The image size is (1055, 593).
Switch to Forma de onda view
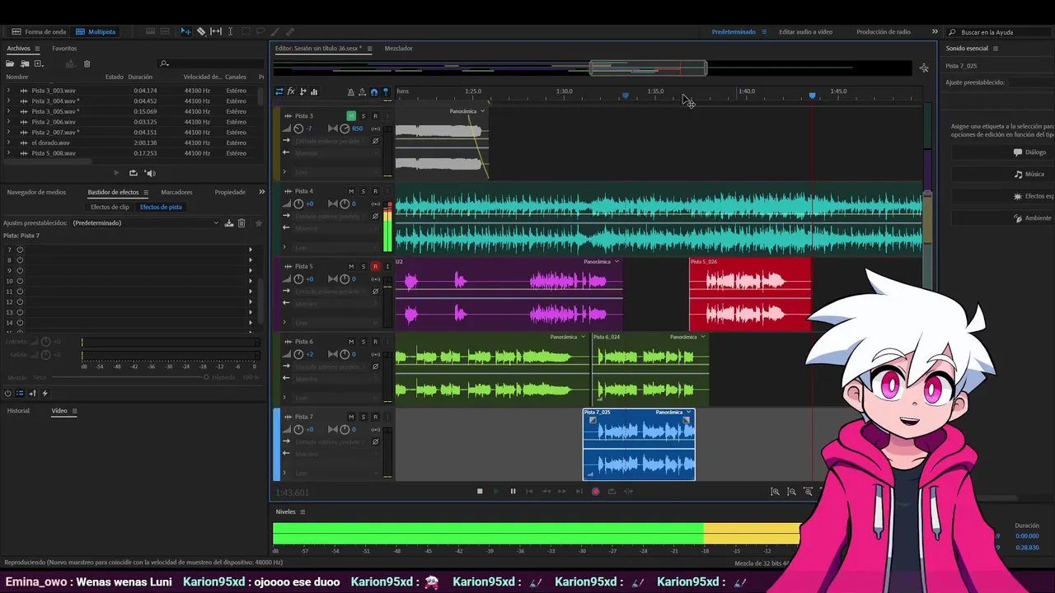click(40, 32)
